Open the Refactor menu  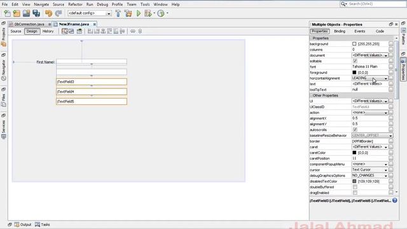click(75, 4)
